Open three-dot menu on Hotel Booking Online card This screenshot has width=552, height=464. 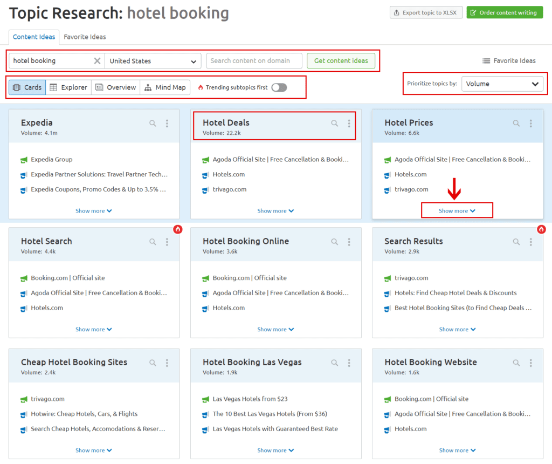click(x=349, y=242)
